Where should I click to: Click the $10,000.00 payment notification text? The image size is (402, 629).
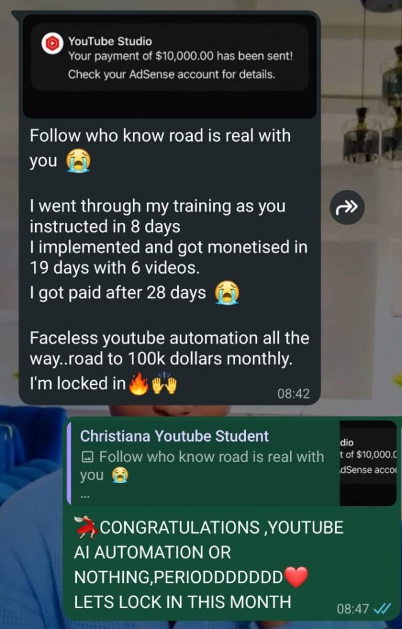pyautogui.click(x=180, y=56)
